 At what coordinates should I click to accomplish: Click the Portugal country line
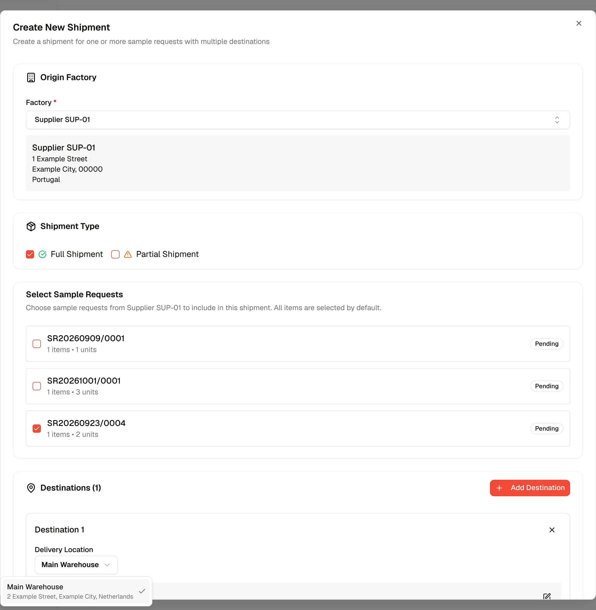(46, 180)
